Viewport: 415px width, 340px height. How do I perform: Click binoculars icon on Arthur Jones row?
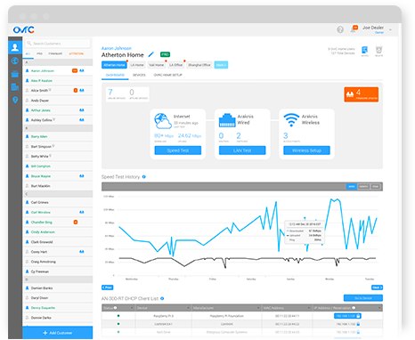click(x=82, y=110)
